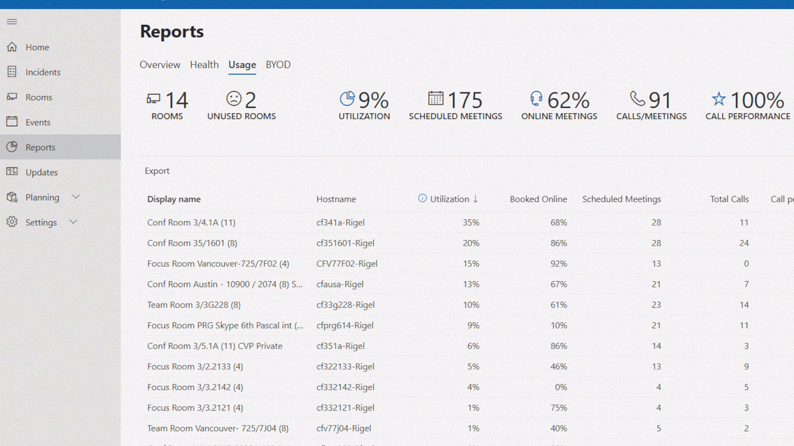Open Conf Room 3/4.1A (11) row
Image resolution: width=794 pixels, height=446 pixels.
point(191,222)
